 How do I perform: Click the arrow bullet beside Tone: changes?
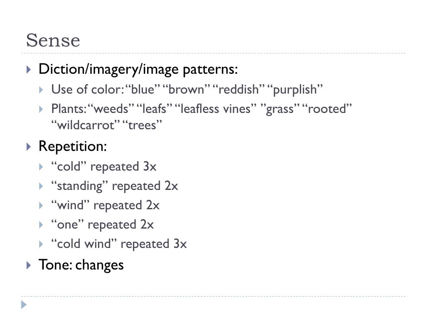(29, 265)
